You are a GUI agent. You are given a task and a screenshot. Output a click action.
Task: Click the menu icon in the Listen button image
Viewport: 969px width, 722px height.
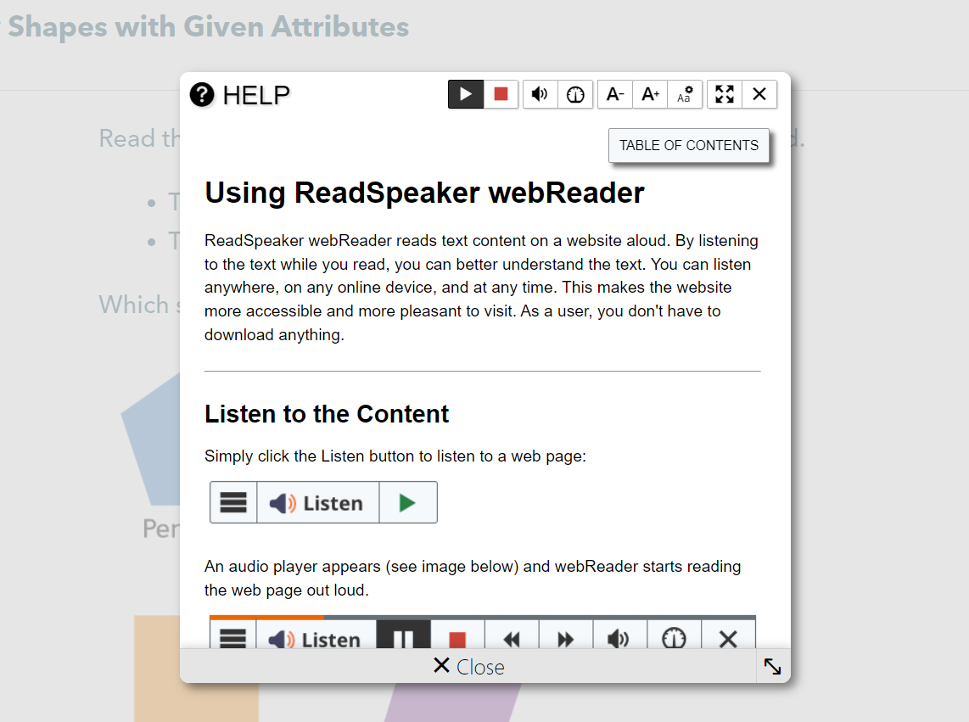pos(233,502)
